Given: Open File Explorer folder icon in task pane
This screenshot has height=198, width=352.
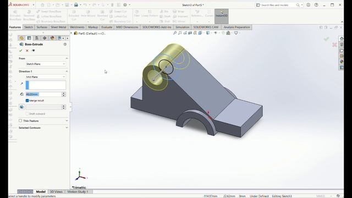Looking at the screenshot, I should (x=341, y=50).
